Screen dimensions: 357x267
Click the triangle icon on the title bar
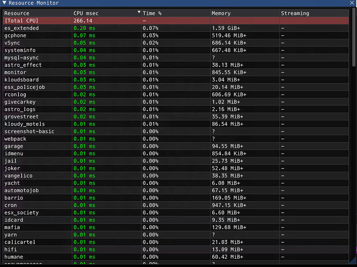4,3
